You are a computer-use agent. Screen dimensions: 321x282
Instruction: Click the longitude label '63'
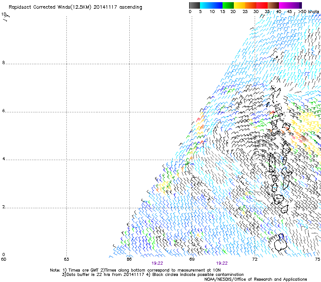point(66,259)
